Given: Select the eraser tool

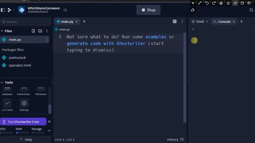Looking at the screenshot, I should [221, 3].
